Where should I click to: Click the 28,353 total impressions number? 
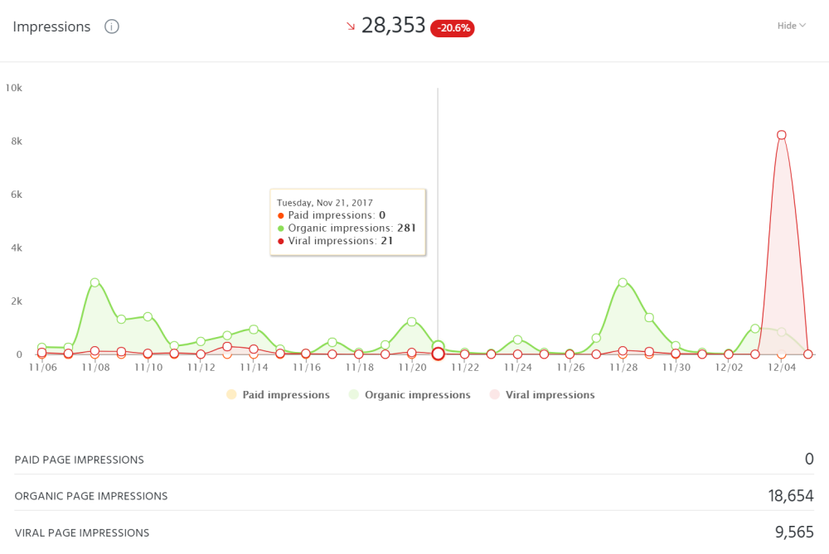pos(394,26)
